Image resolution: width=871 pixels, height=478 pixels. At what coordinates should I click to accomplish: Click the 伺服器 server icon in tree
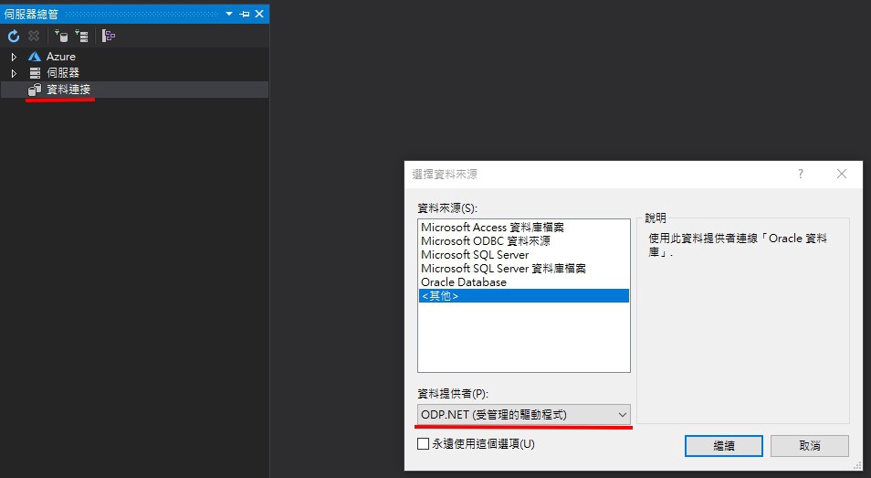tap(35, 73)
